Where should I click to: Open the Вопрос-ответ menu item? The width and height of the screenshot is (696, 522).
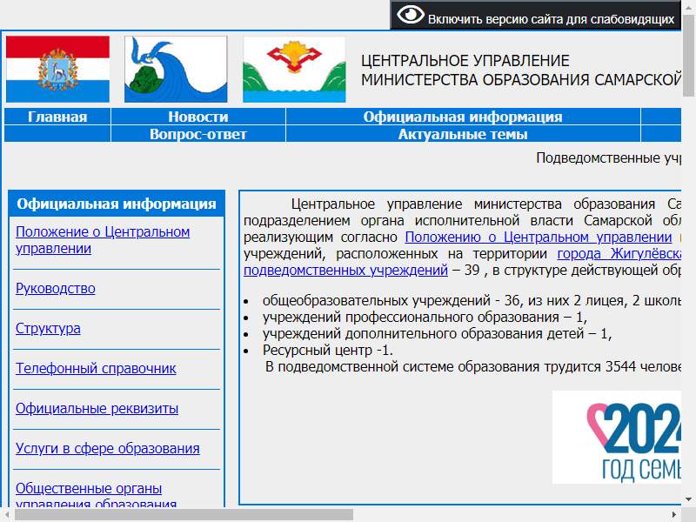(x=198, y=134)
